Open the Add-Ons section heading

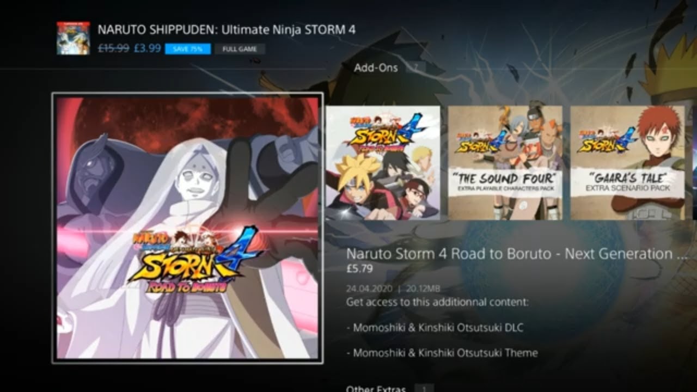[376, 68]
